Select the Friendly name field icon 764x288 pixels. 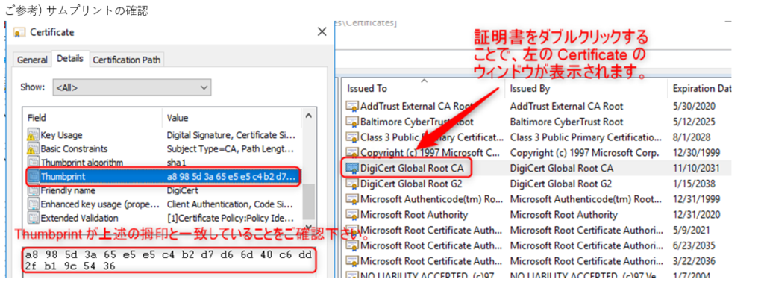click(x=33, y=190)
